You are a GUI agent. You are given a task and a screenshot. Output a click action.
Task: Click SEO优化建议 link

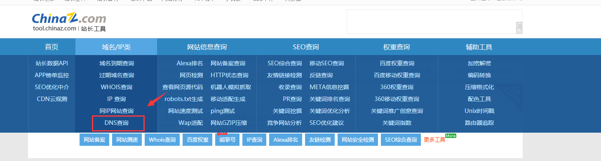click(x=327, y=123)
